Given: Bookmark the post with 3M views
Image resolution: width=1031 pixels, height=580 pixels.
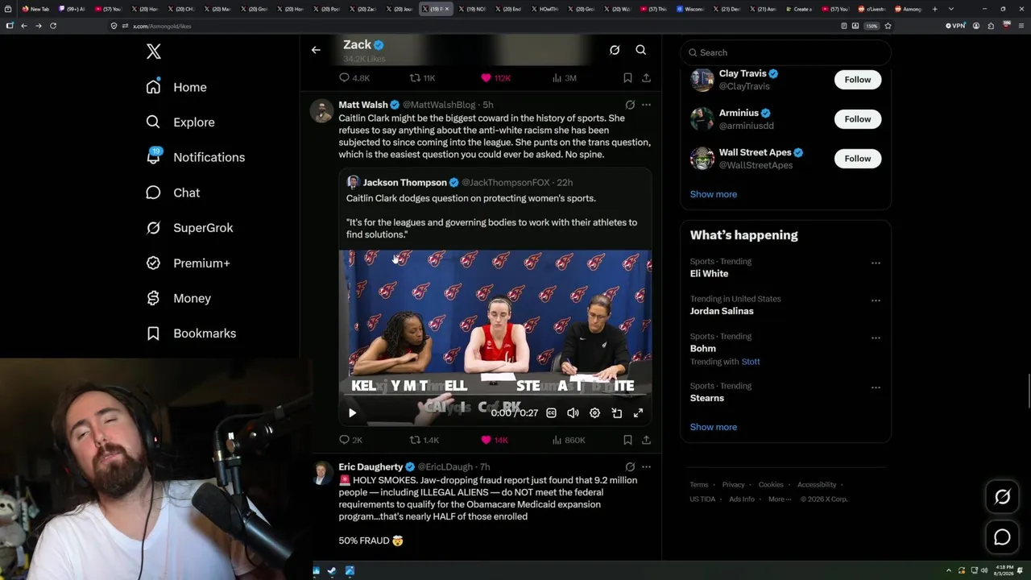Looking at the screenshot, I should point(627,78).
